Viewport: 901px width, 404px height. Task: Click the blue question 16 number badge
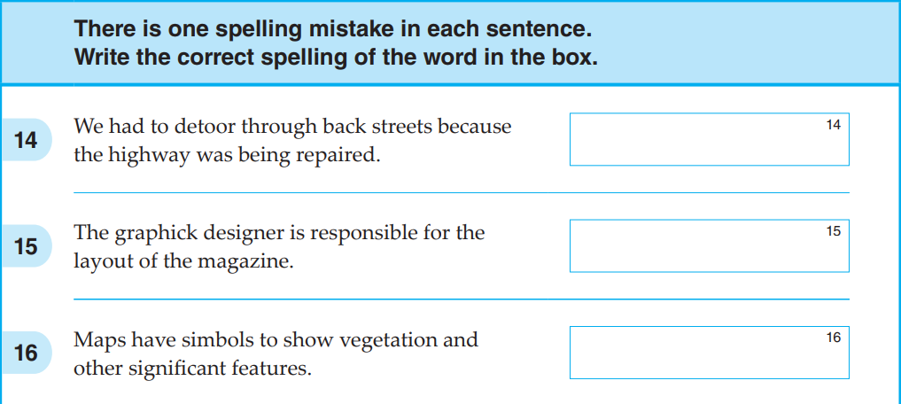click(27, 353)
